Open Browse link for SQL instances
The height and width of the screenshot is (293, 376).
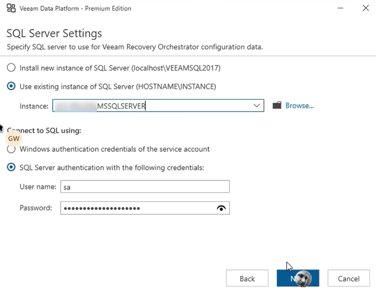[299, 106]
